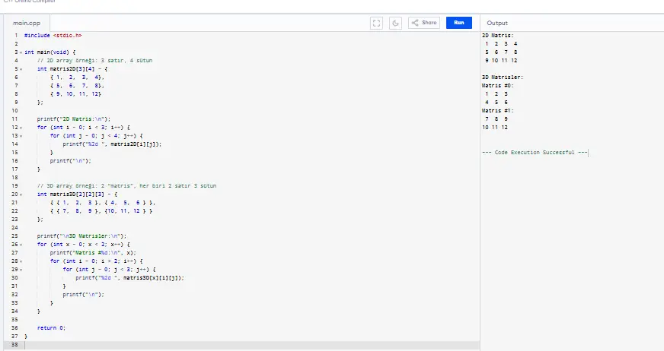
Task: Fold the matris2D array at line 5
Action: 20,68
